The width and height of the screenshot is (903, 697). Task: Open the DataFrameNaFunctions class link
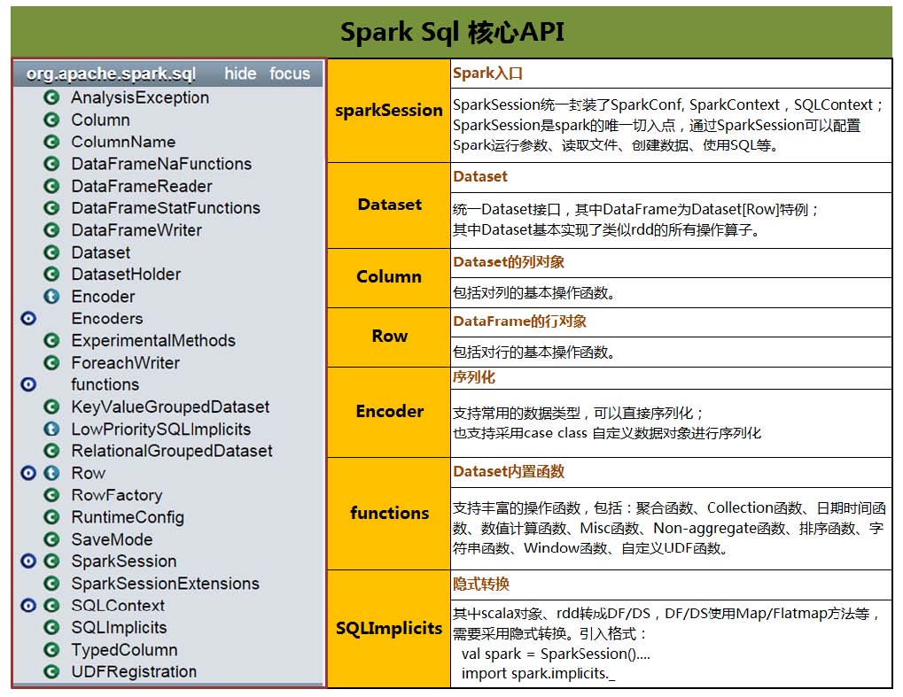[x=161, y=164]
